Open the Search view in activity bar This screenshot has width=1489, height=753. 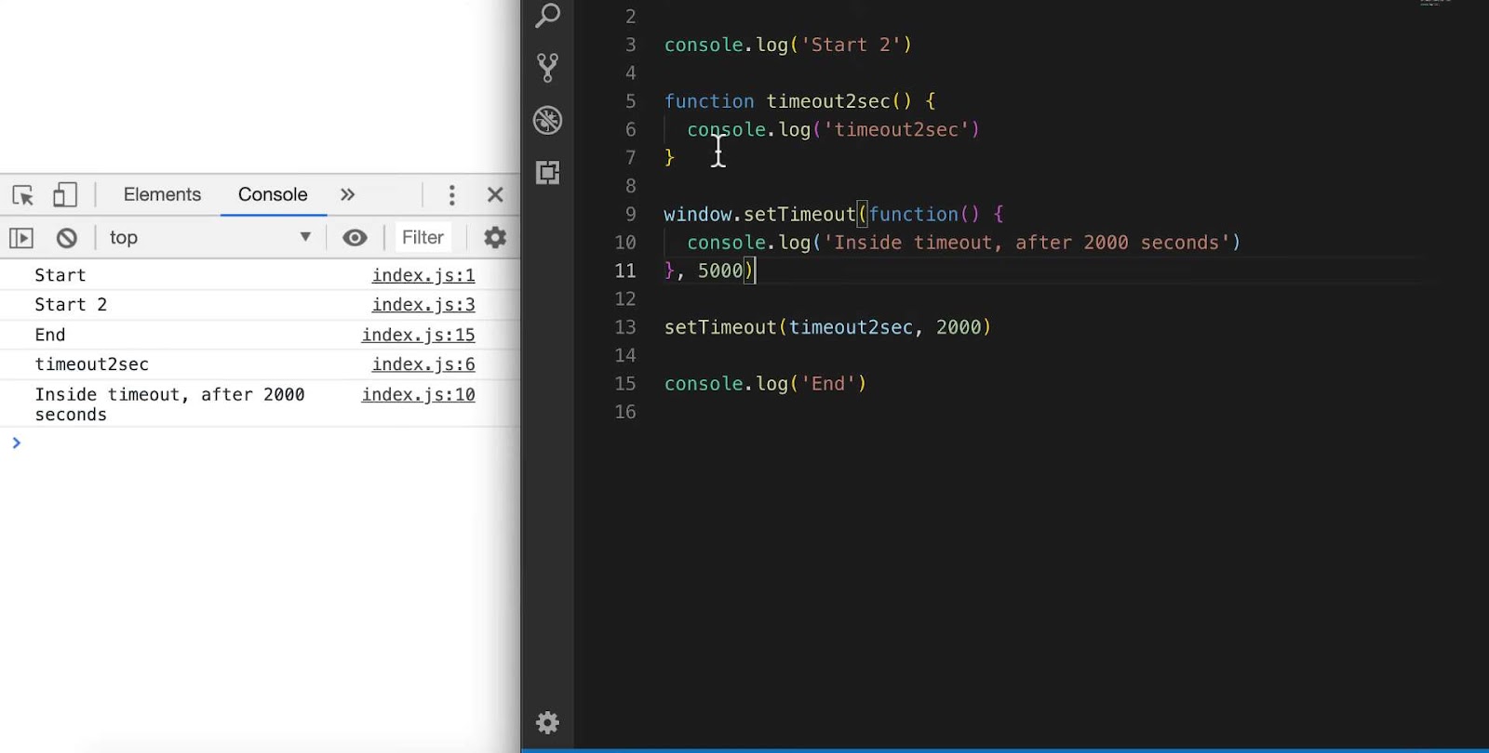tap(548, 14)
